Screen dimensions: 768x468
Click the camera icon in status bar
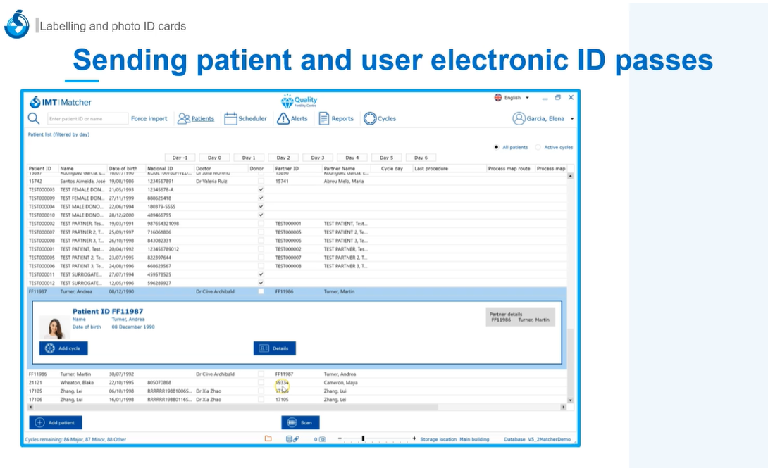[322, 439]
